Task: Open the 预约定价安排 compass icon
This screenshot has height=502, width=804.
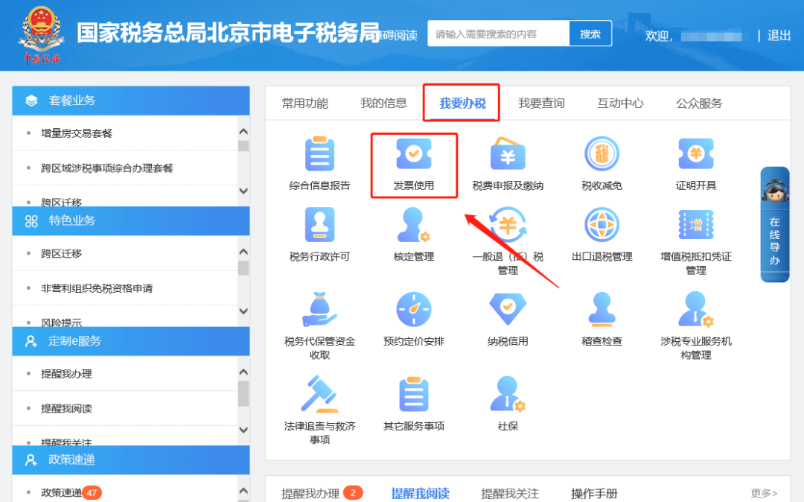Action: (414, 309)
